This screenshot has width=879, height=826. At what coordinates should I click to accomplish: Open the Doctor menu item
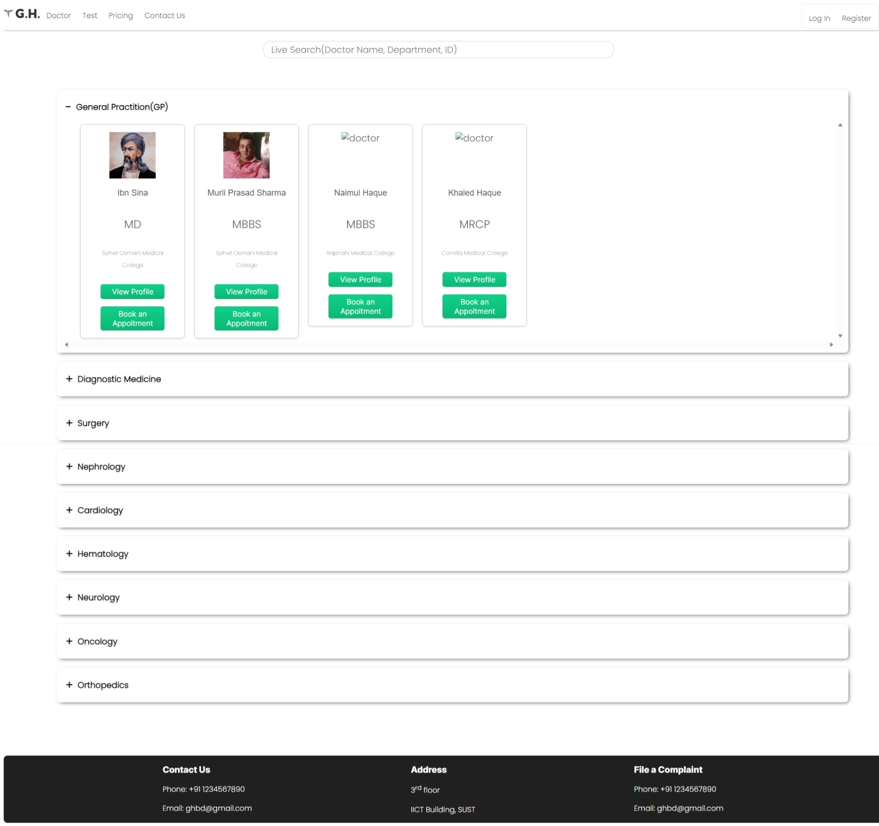[59, 15]
